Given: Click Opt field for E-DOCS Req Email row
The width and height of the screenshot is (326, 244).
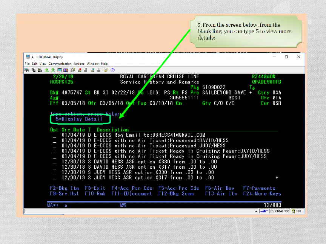Looking at the screenshot, I should click(54, 136).
